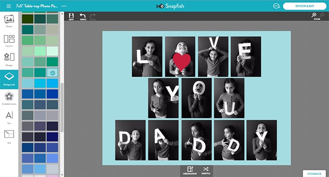Choose the periwinkle blue swatch
The width and height of the screenshot is (329, 177).
(x=52, y=158)
